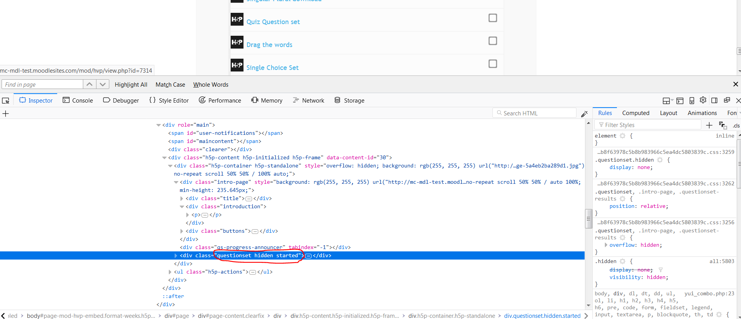Viewport: 741px width, 319px height.
Task: Click the all:5803 stylesheet source link
Action: point(722,261)
